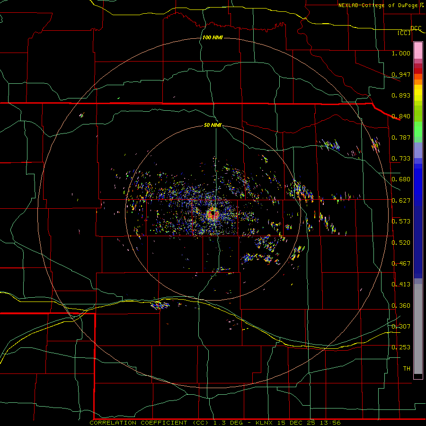Click the 0.840 scale value

(x=401, y=116)
